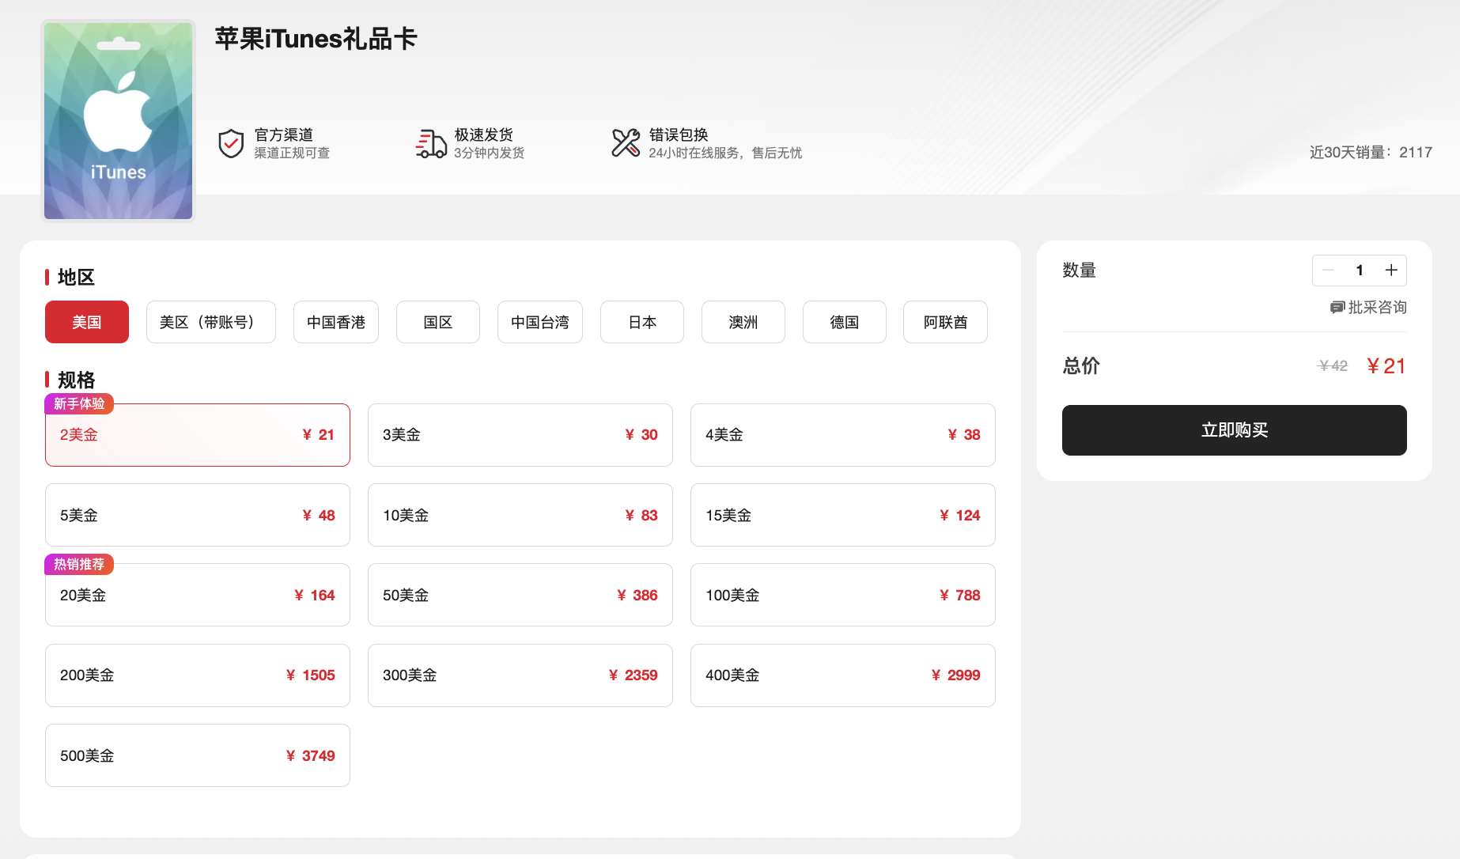Image resolution: width=1460 pixels, height=859 pixels.
Task: Select the 日本 region option
Action: (641, 322)
